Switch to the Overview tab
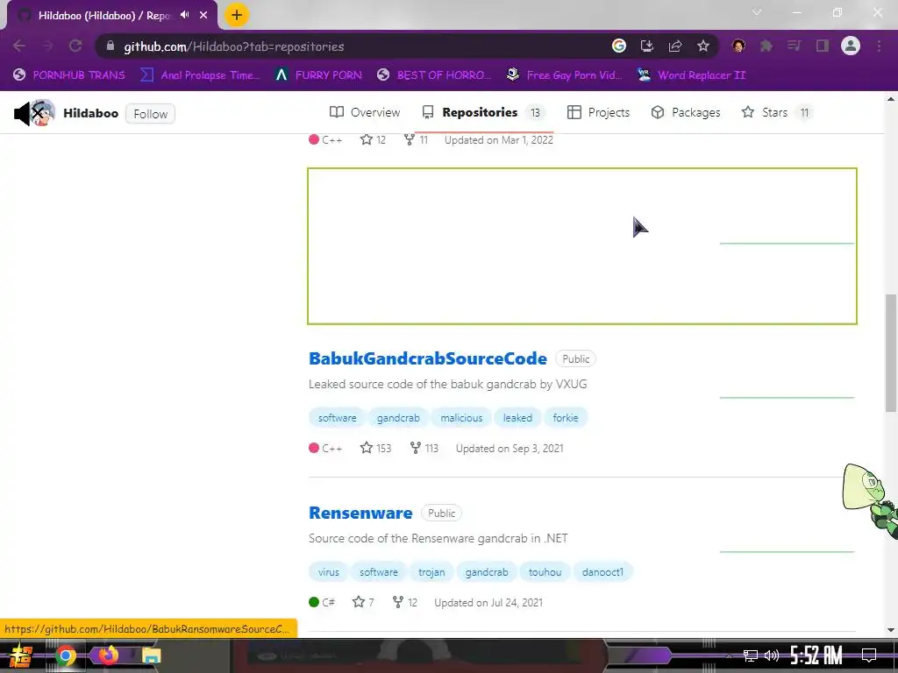898x673 pixels. [365, 112]
